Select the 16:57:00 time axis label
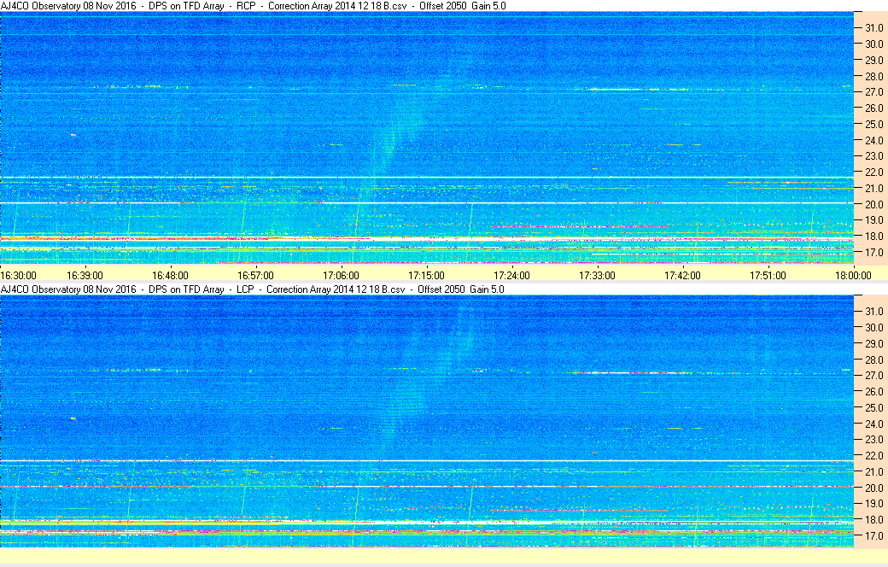This screenshot has height=567, width=888. pyautogui.click(x=255, y=275)
